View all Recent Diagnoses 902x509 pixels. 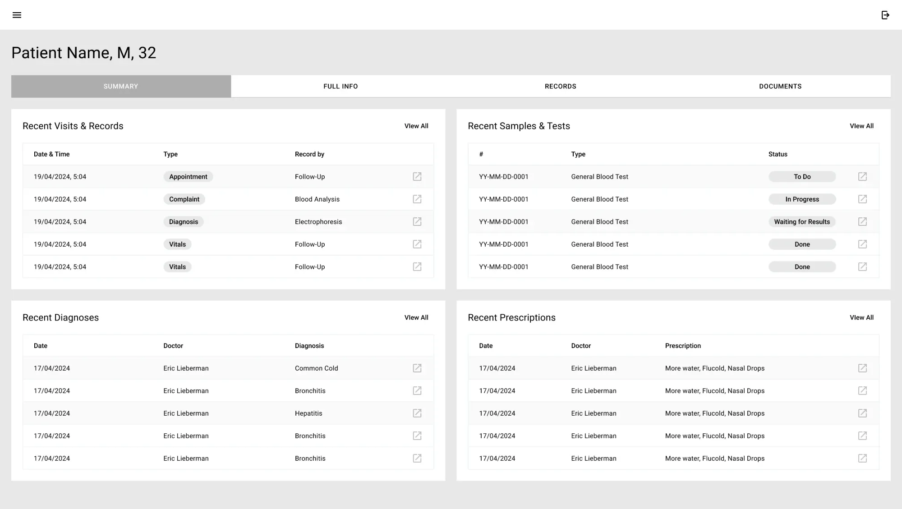(x=416, y=317)
